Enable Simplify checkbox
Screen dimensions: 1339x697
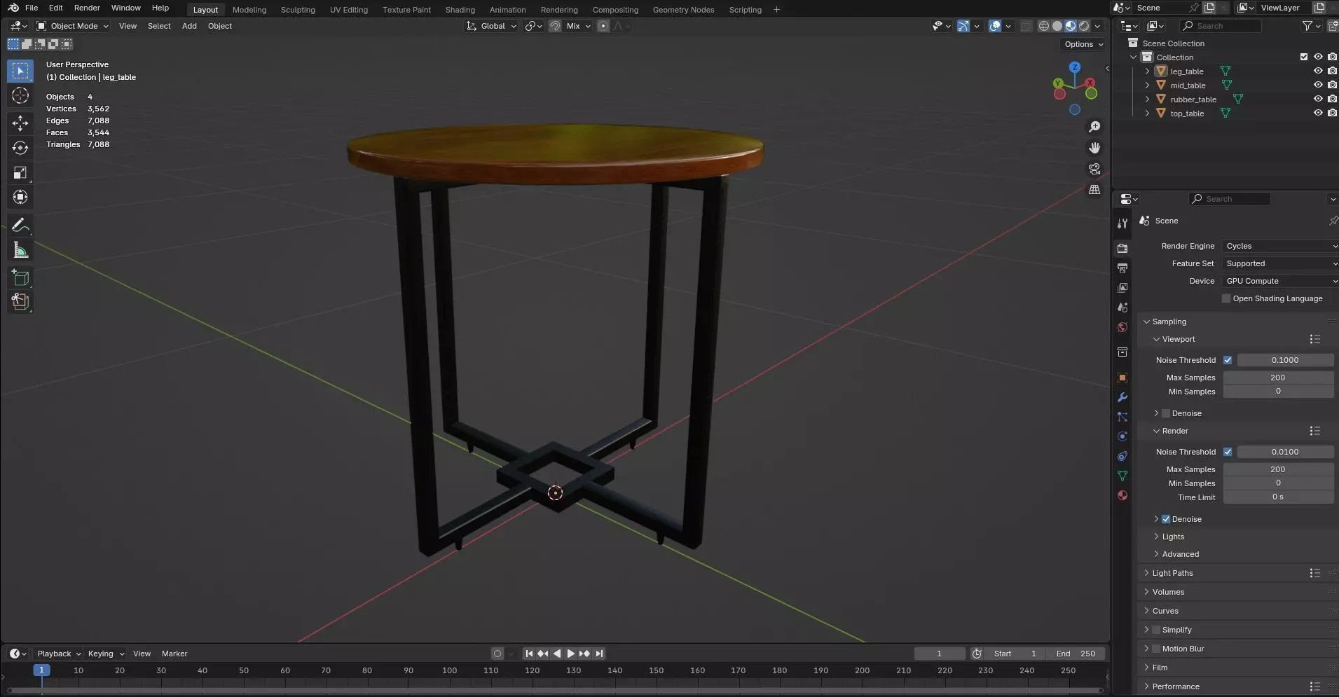tap(1156, 630)
